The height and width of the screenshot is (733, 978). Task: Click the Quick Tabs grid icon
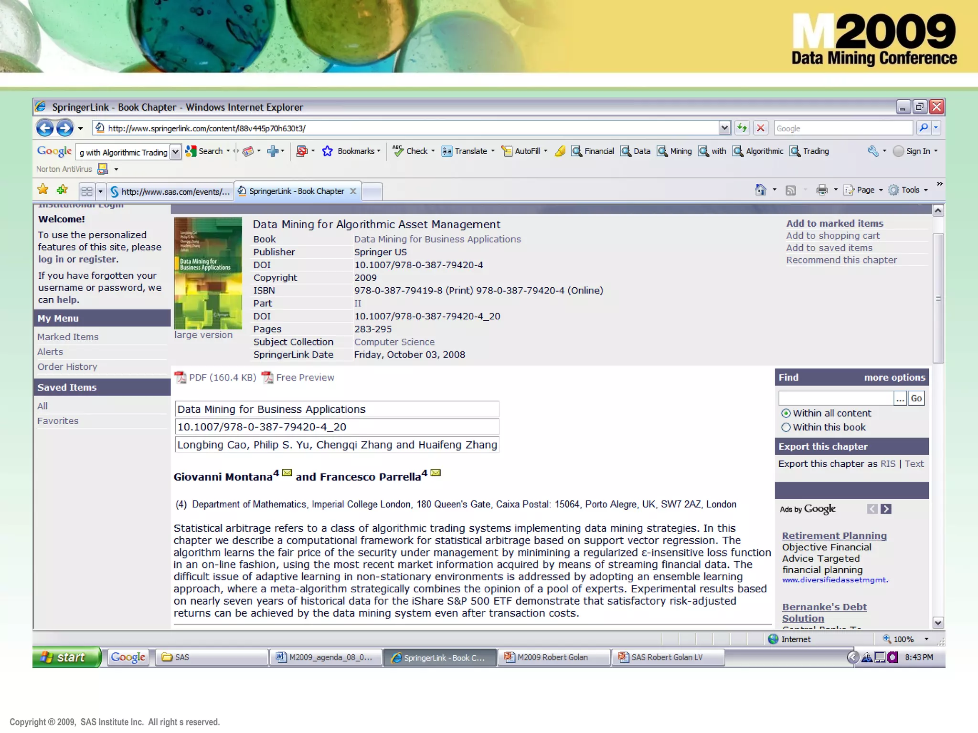point(87,191)
